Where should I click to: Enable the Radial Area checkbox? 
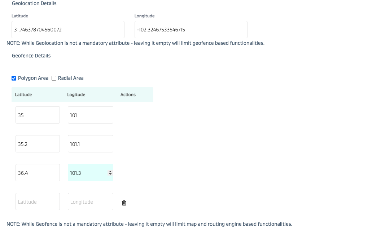54,78
